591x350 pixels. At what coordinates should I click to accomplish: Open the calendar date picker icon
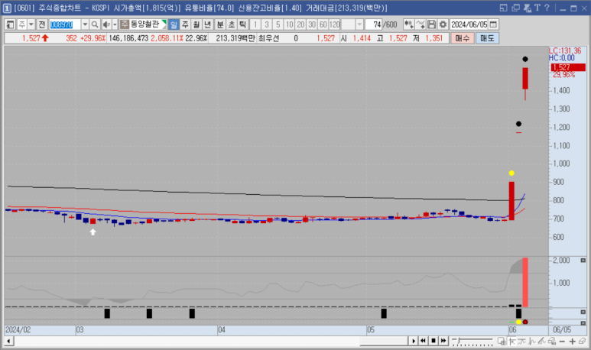(x=493, y=24)
